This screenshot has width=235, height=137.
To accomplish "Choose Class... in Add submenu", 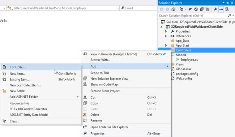I will pyautogui.click(x=41, y=121).
